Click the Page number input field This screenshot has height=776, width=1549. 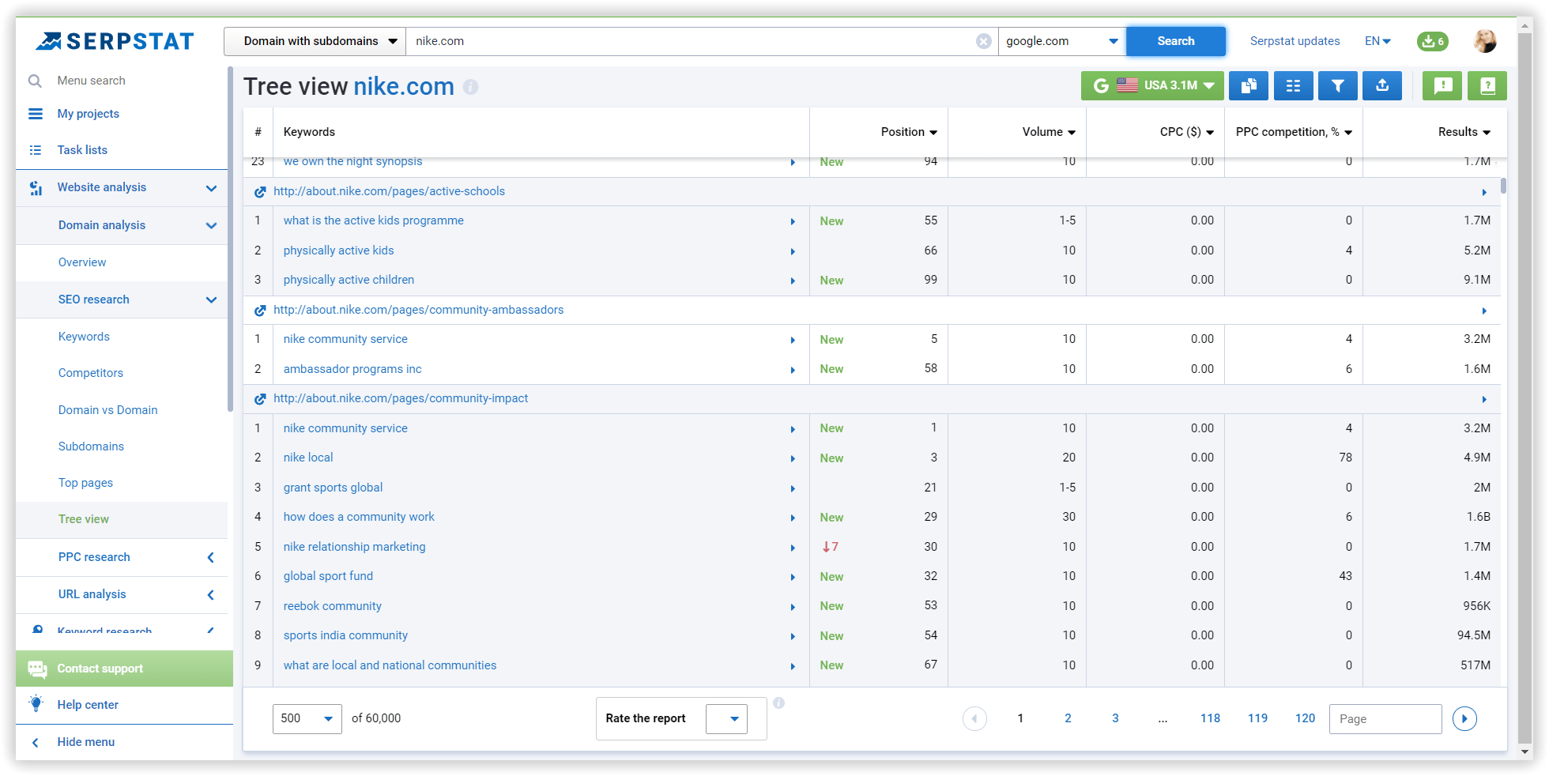pos(1385,718)
